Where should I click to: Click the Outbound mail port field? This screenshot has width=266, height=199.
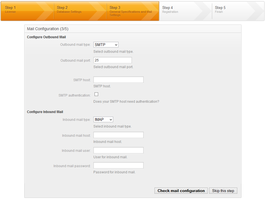[112, 60]
